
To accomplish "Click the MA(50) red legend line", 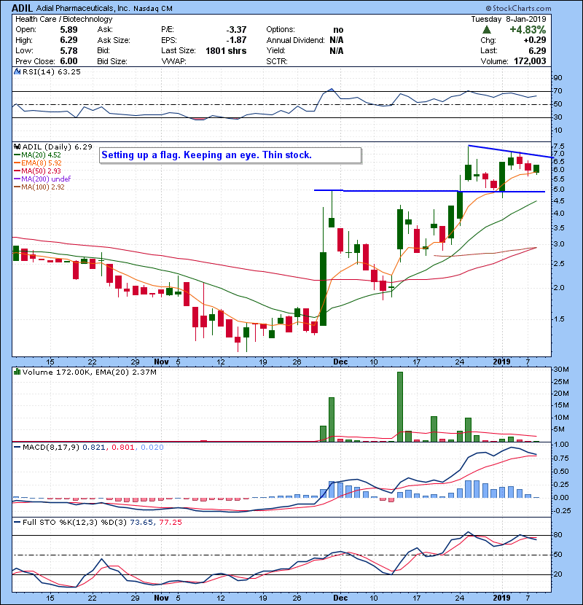I will coord(17,171).
